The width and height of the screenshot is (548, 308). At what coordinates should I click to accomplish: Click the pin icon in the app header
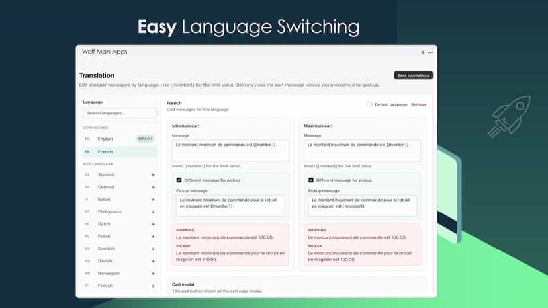422,52
